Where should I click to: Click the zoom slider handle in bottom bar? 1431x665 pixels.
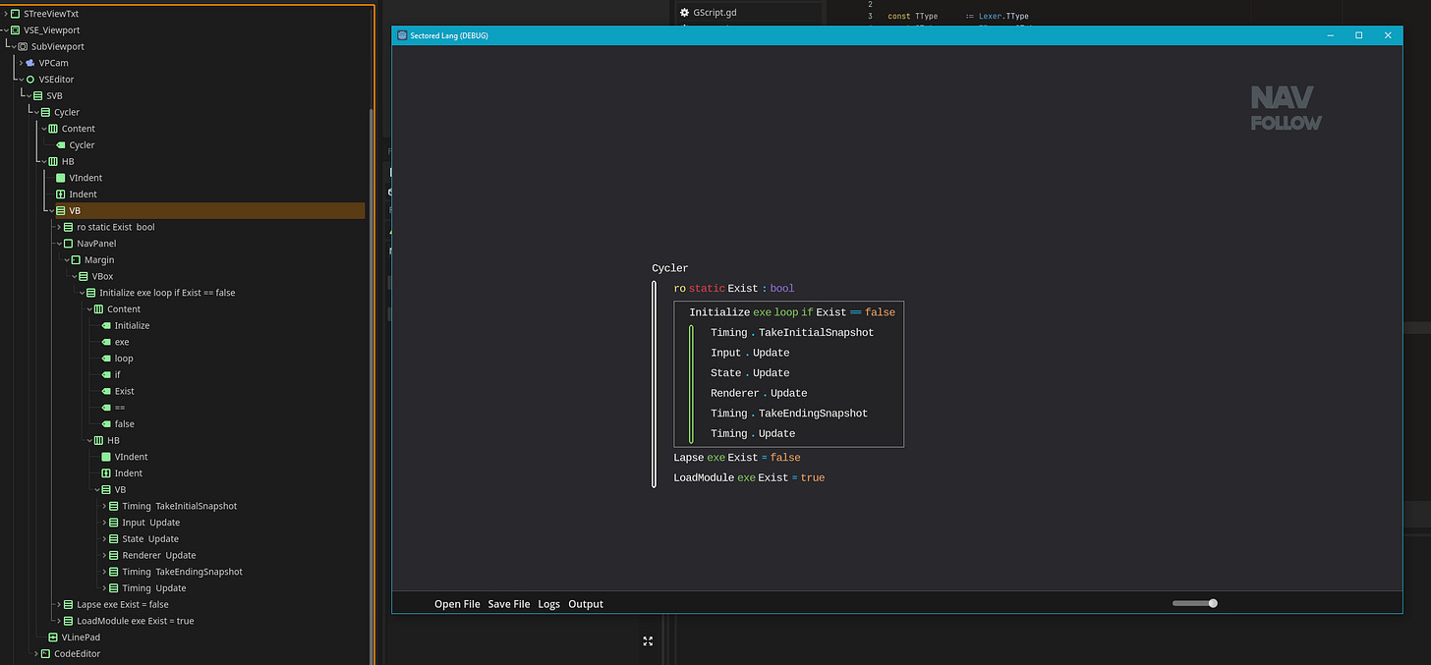click(x=1213, y=603)
